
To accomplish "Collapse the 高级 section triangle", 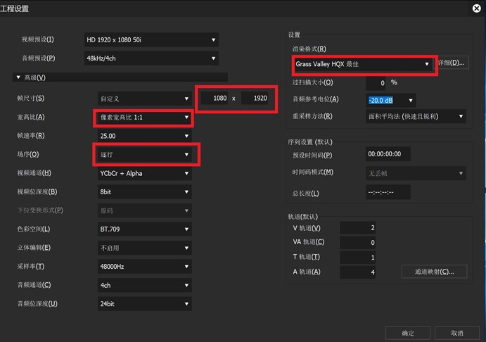I will click(x=17, y=77).
